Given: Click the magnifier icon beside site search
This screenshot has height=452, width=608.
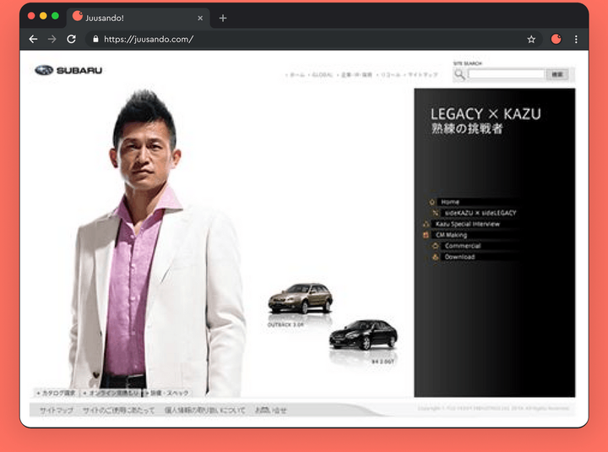Looking at the screenshot, I should pos(460,74).
